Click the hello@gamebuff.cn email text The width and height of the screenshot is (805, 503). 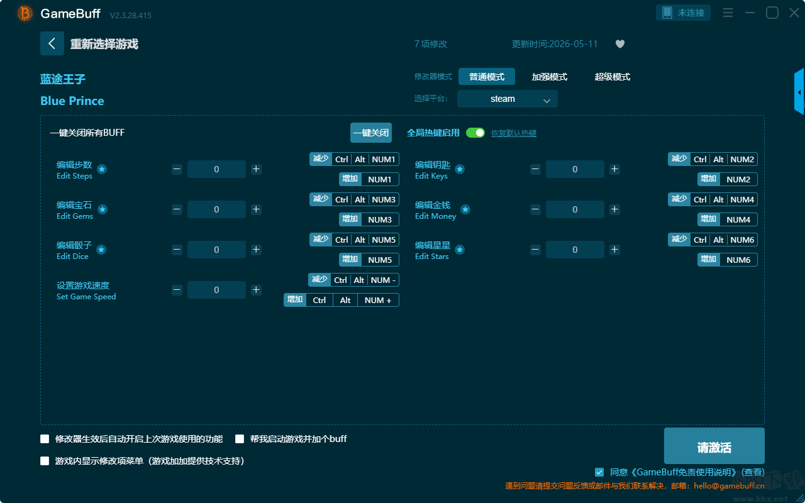729,486
